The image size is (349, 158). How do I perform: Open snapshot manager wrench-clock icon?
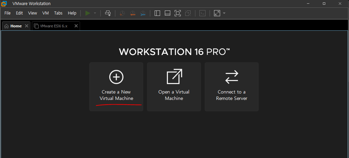(x=143, y=13)
